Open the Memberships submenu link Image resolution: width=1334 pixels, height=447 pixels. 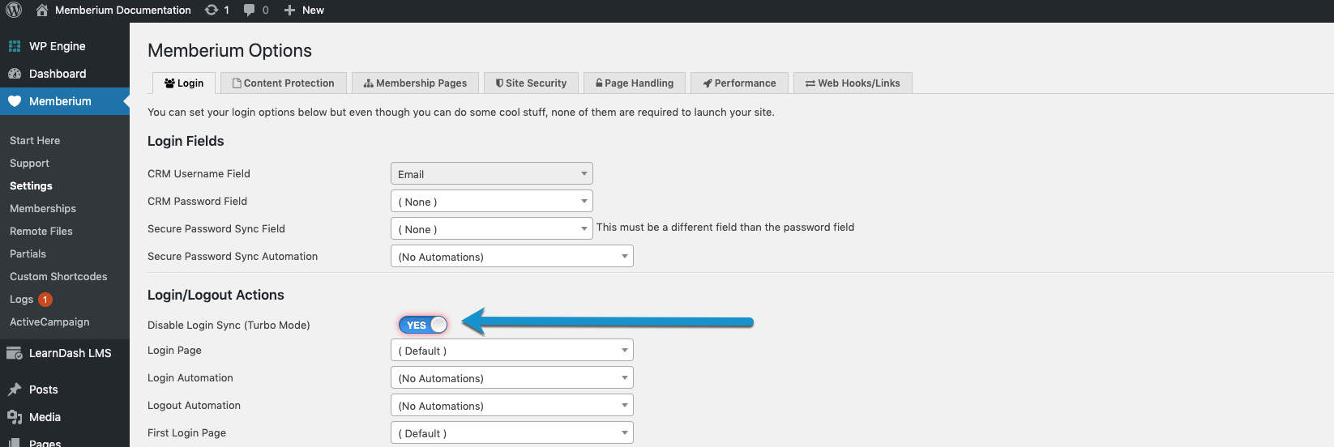[x=43, y=208]
